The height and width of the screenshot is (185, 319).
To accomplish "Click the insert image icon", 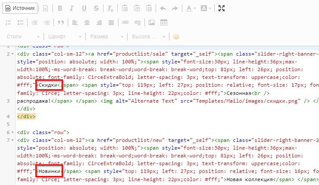I will tap(152, 22).
